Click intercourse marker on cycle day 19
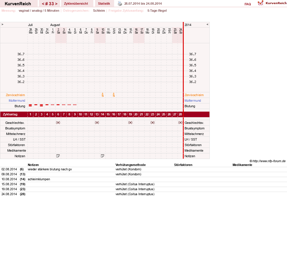Image resolution: width=287 pixels, height=258 pixels. tap(130, 122)
